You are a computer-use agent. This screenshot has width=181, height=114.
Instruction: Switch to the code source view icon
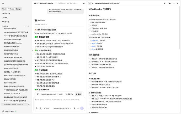coord(90,3)
